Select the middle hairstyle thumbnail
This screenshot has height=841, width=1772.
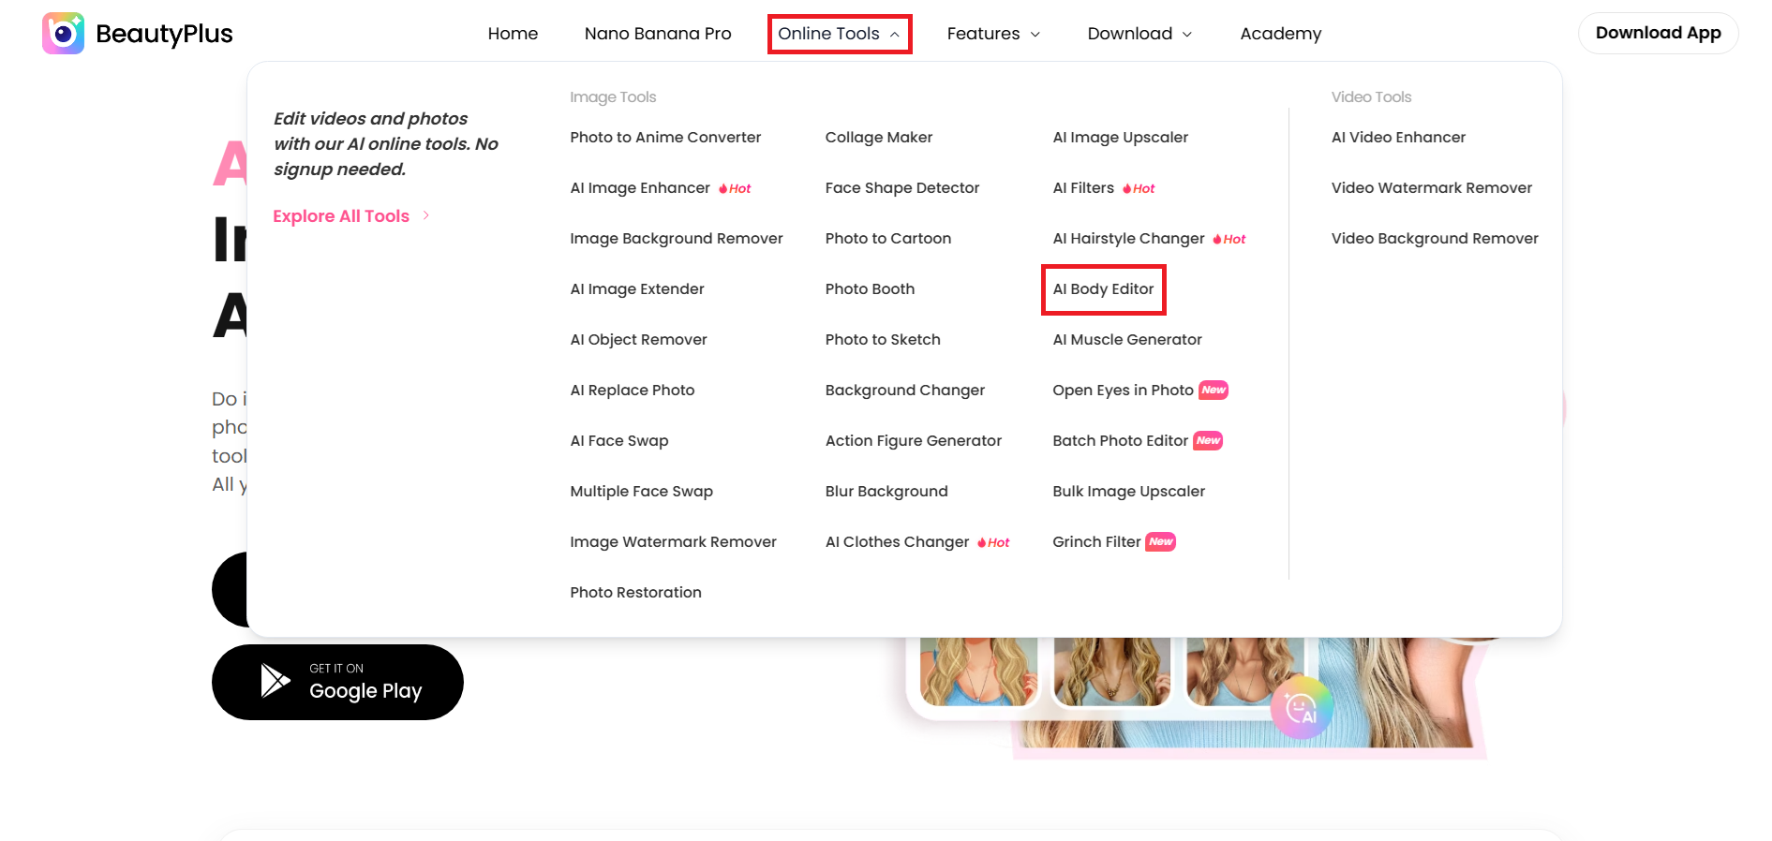1111,671
